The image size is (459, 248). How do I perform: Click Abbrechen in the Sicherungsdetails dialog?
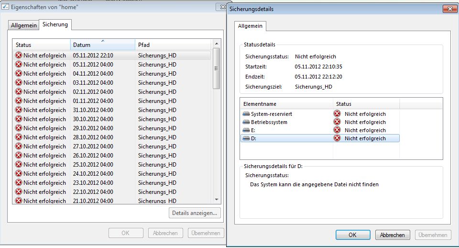(x=393, y=235)
